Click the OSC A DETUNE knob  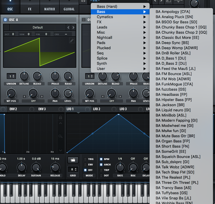pos(24,76)
